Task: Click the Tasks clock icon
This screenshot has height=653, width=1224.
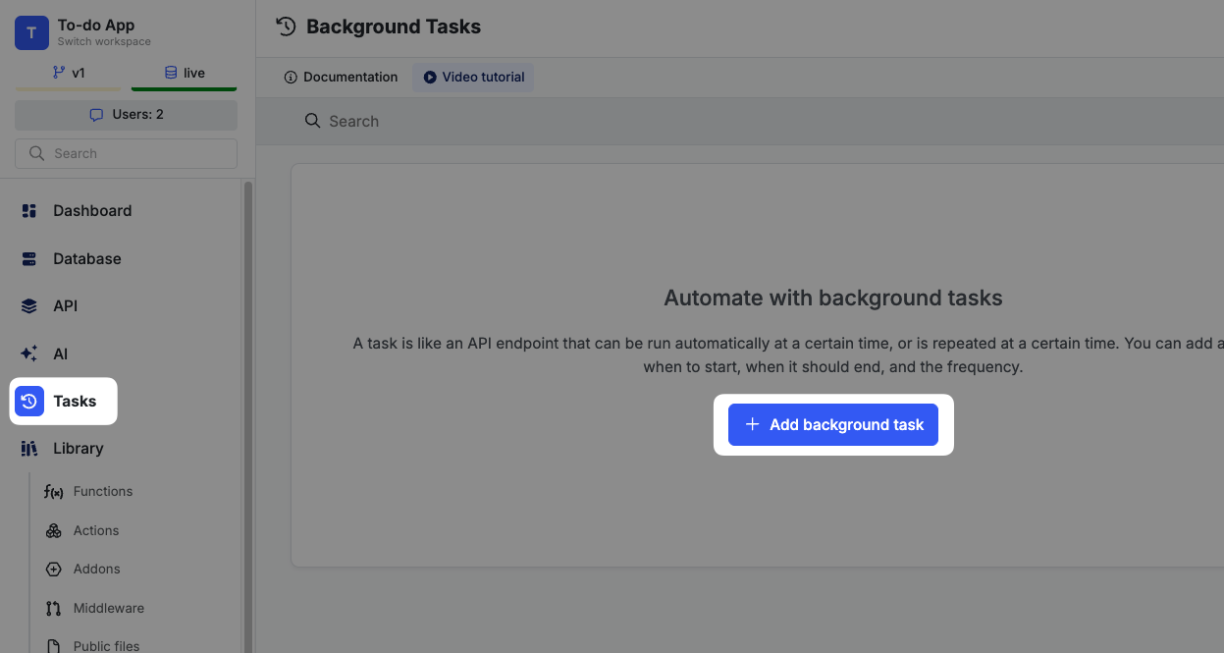Action: pyautogui.click(x=29, y=402)
